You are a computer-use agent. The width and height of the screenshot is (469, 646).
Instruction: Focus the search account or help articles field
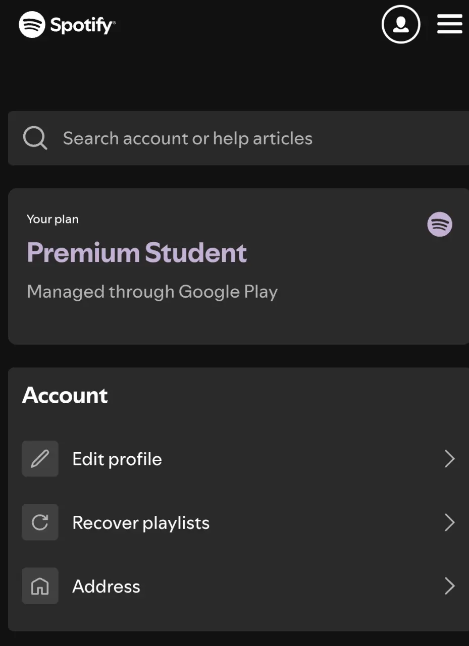pos(238,138)
